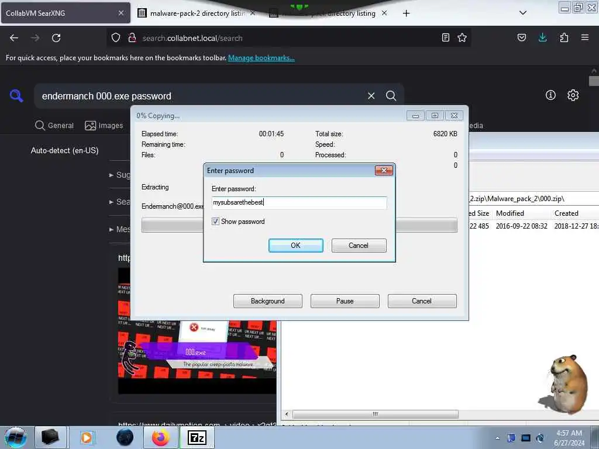599x449 pixels.
Task: Open the taskbar clock showing 4:57 AM
Action: click(x=569, y=438)
